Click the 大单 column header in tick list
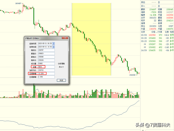174x131 pixels. [160, 32]
